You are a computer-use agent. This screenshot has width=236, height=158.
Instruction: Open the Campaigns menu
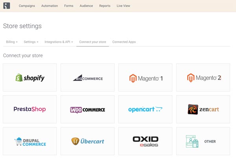(x=27, y=6)
